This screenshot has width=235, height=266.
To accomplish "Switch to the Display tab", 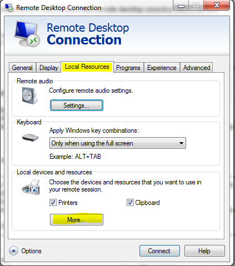I will pos(49,68).
